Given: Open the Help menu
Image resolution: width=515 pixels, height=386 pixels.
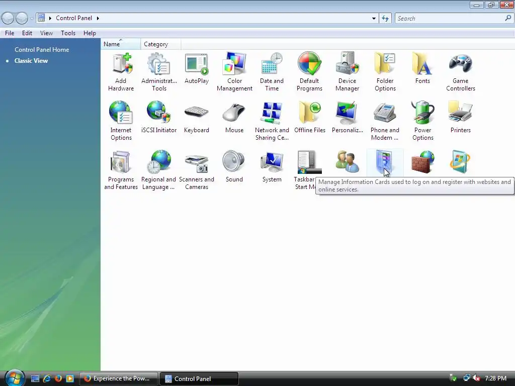Looking at the screenshot, I should coord(90,33).
